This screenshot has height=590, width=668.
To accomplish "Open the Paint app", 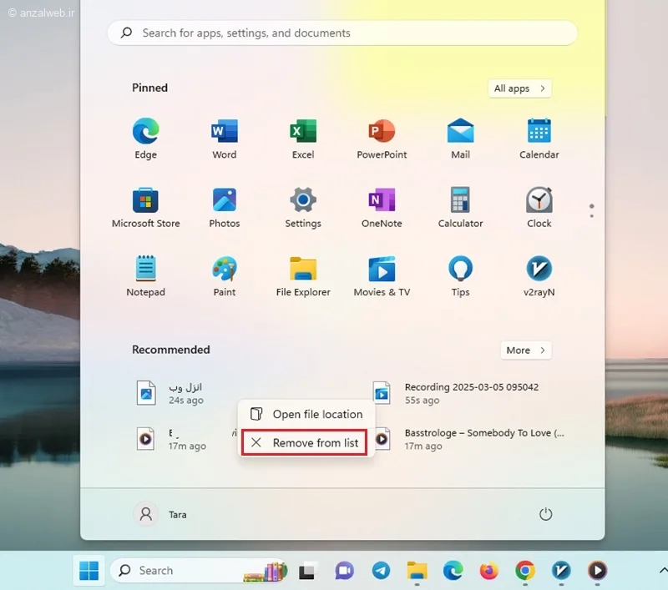I will tap(224, 276).
